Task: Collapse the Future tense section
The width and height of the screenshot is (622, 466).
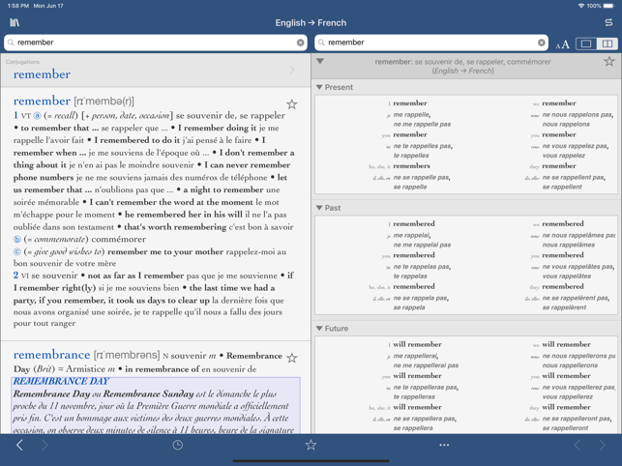Action: (x=320, y=329)
